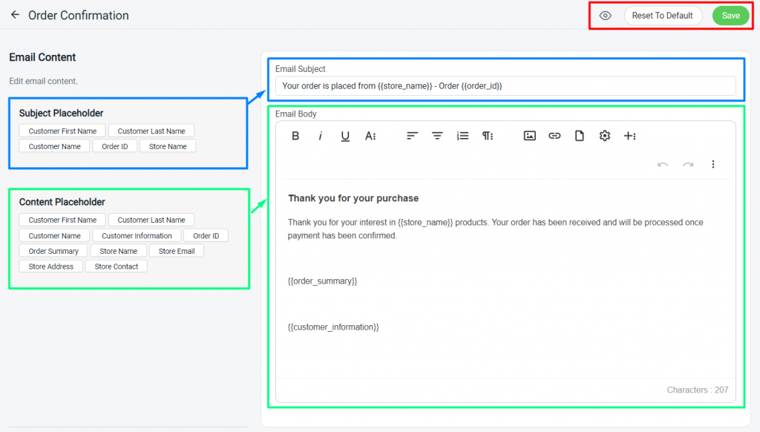Undo the last edit in the email body
Image resolution: width=760 pixels, height=432 pixels.
click(663, 164)
